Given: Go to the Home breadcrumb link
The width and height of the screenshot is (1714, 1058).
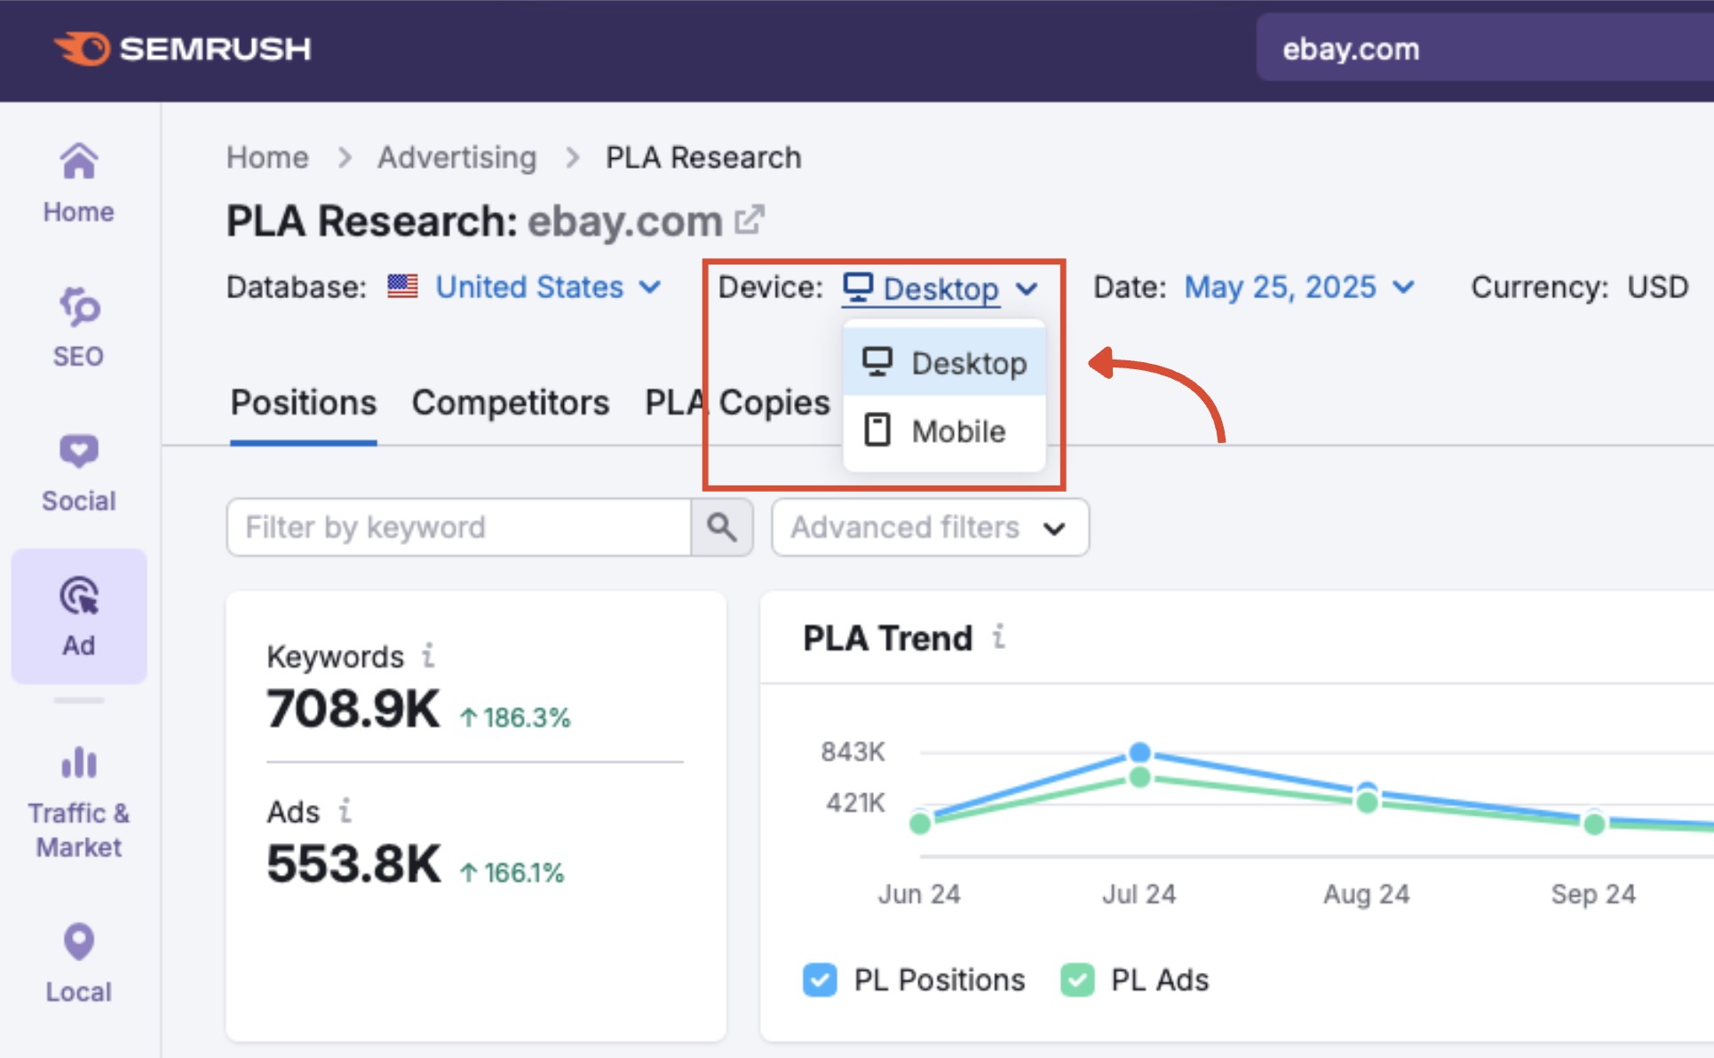Looking at the screenshot, I should coord(267,157).
